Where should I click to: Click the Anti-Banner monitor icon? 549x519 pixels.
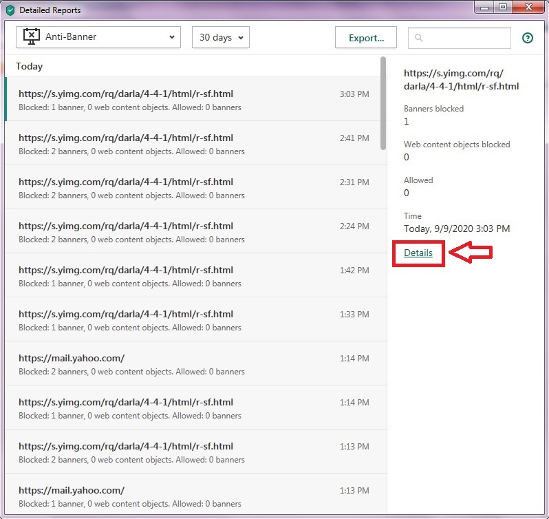[x=32, y=36]
